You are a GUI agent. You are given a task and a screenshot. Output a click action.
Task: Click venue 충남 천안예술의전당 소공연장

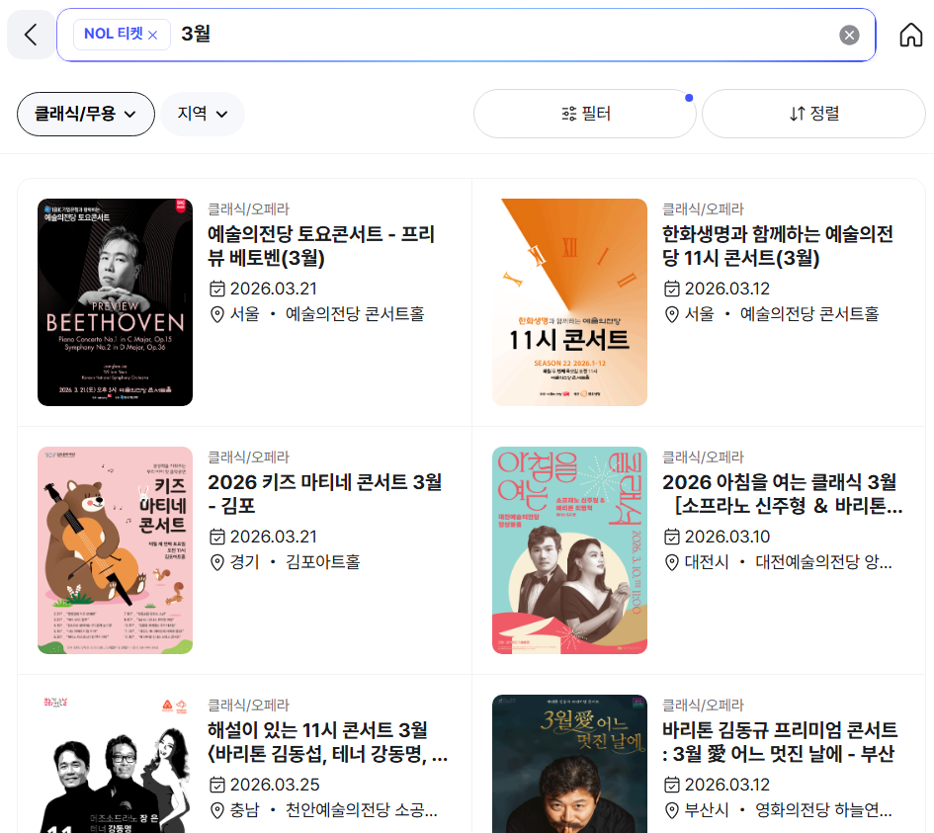coord(324,810)
